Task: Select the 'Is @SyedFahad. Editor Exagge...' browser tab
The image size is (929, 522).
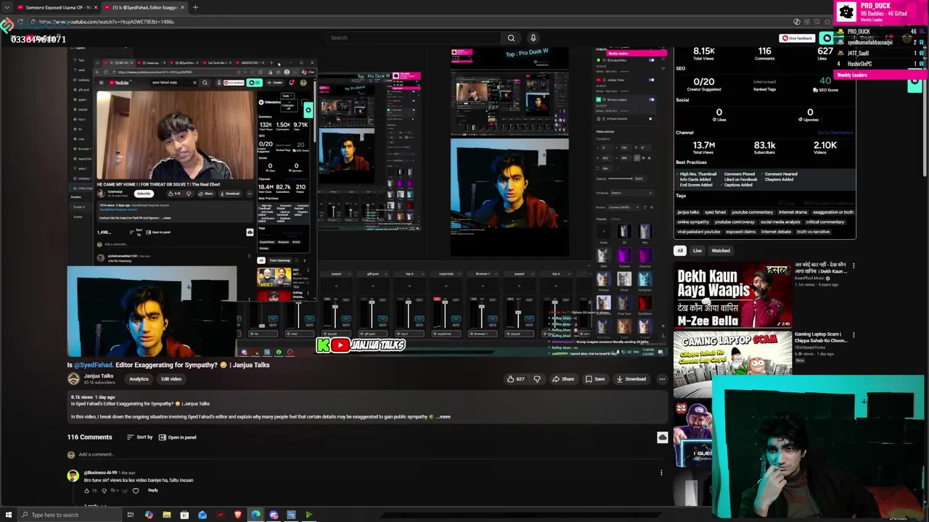Action: (x=144, y=7)
